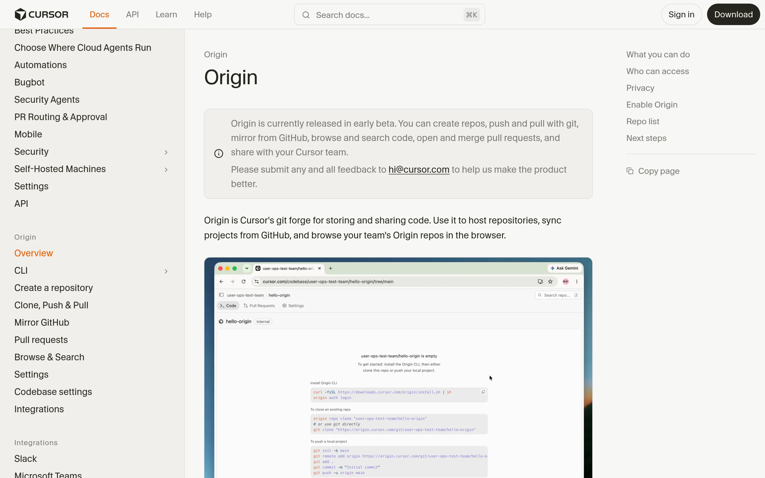The image size is (765, 478).
Task: Select the Origin Overview page
Action: pyautogui.click(x=33, y=253)
